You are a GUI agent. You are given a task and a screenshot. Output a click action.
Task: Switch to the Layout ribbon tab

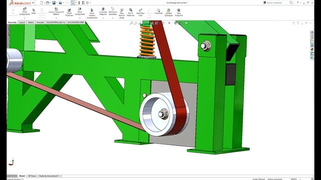pyautogui.click(x=22, y=22)
